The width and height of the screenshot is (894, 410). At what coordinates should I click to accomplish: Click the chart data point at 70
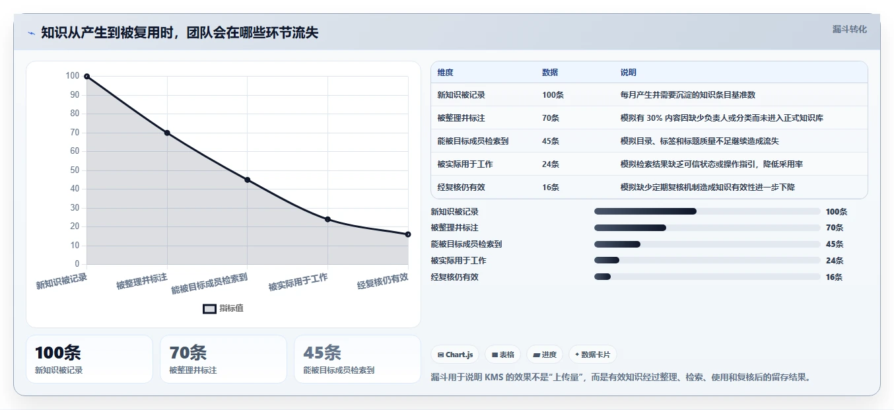(167, 133)
